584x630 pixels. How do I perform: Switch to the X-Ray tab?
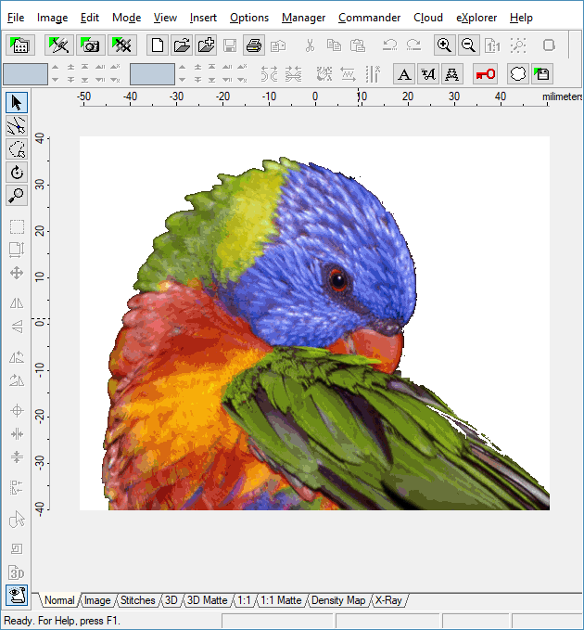pos(388,600)
